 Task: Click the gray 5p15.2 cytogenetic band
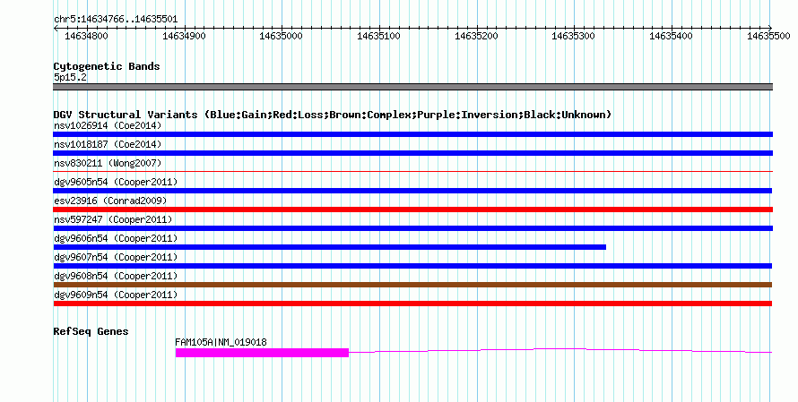tap(412, 87)
